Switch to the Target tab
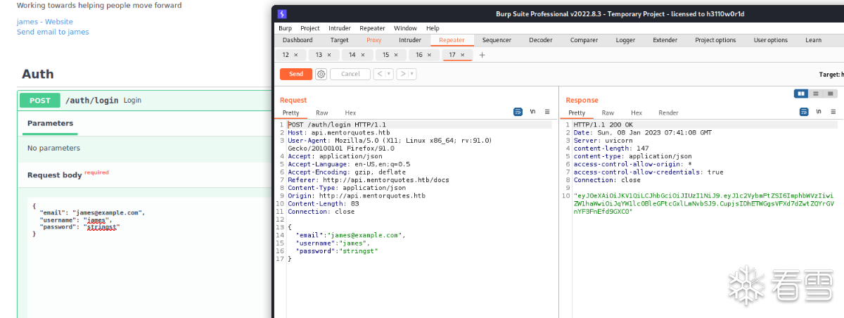The width and height of the screenshot is (844, 318). (x=340, y=40)
